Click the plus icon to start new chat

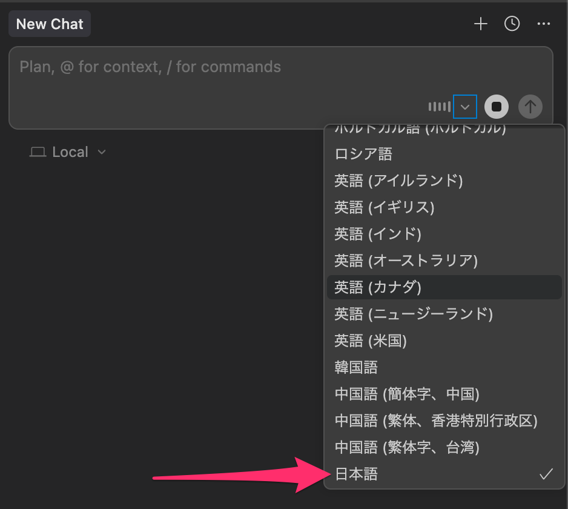pyautogui.click(x=480, y=24)
